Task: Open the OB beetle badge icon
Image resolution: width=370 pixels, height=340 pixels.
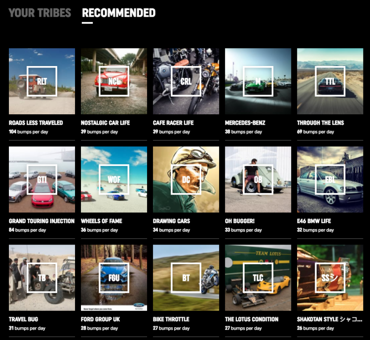Action: coord(258,179)
